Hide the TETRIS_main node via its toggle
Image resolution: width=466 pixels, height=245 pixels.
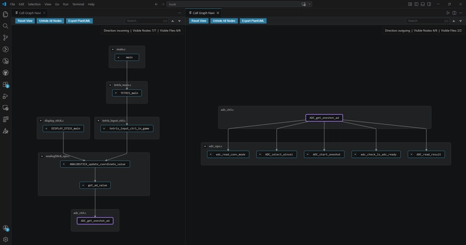116,93
